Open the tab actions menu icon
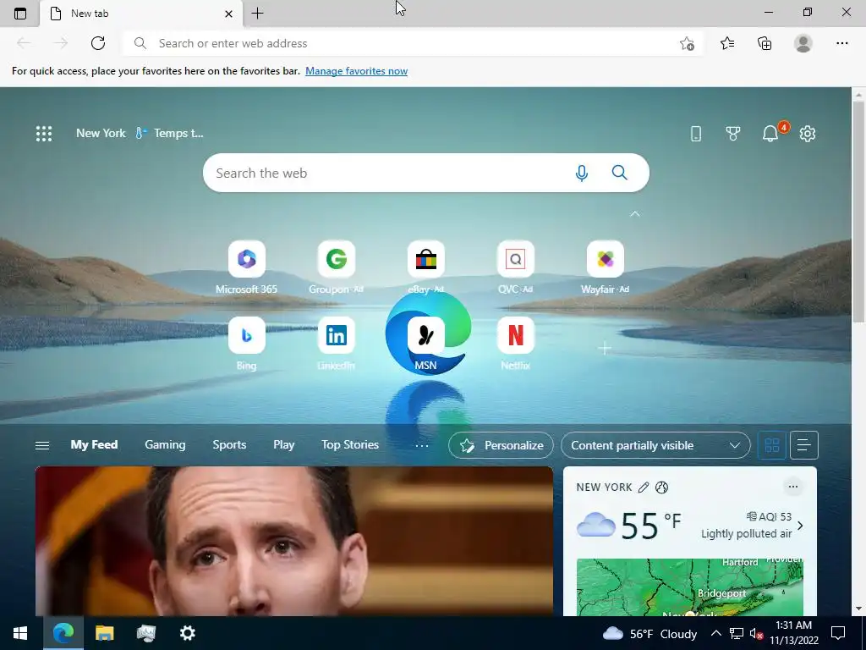This screenshot has height=650, width=866. pos(20,14)
